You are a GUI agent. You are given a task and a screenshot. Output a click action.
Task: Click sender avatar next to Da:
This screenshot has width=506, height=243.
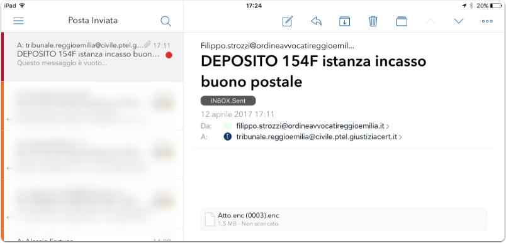227,126
